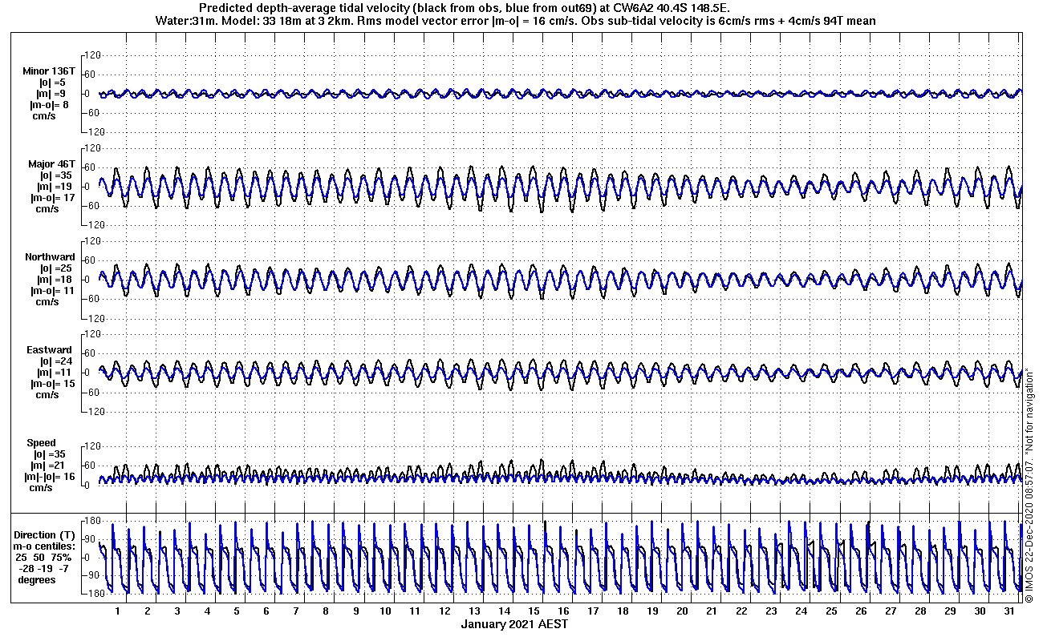The height and width of the screenshot is (641, 1043).
Task: Select '|m-o|= 11' under Northward
Action: [x=53, y=291]
